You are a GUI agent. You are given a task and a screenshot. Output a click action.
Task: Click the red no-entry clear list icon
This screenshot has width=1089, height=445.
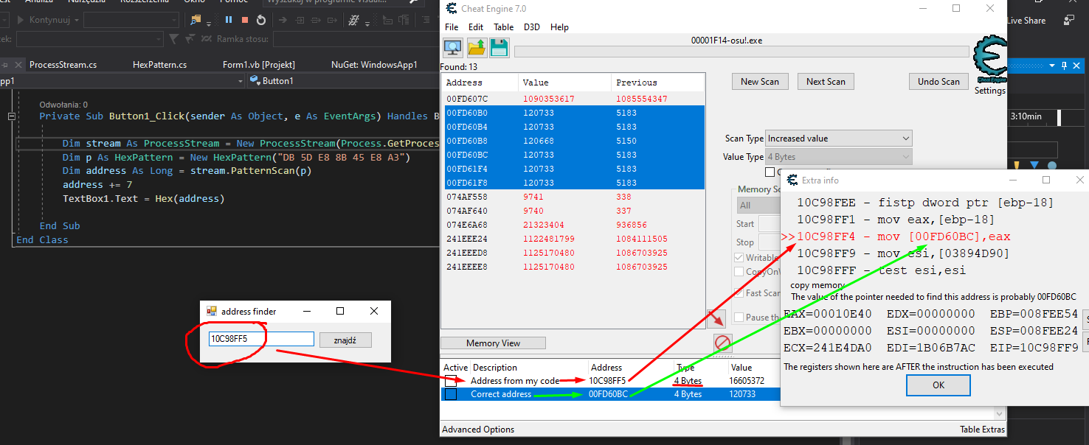722,343
